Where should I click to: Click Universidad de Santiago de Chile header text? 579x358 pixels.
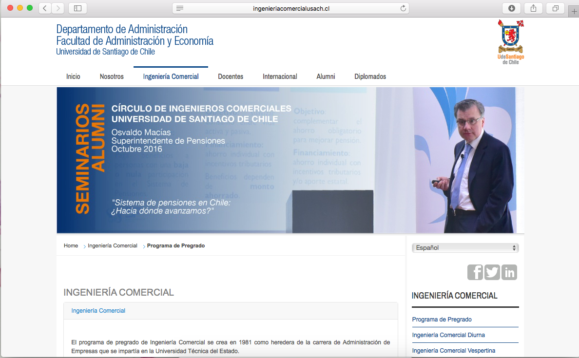(105, 52)
